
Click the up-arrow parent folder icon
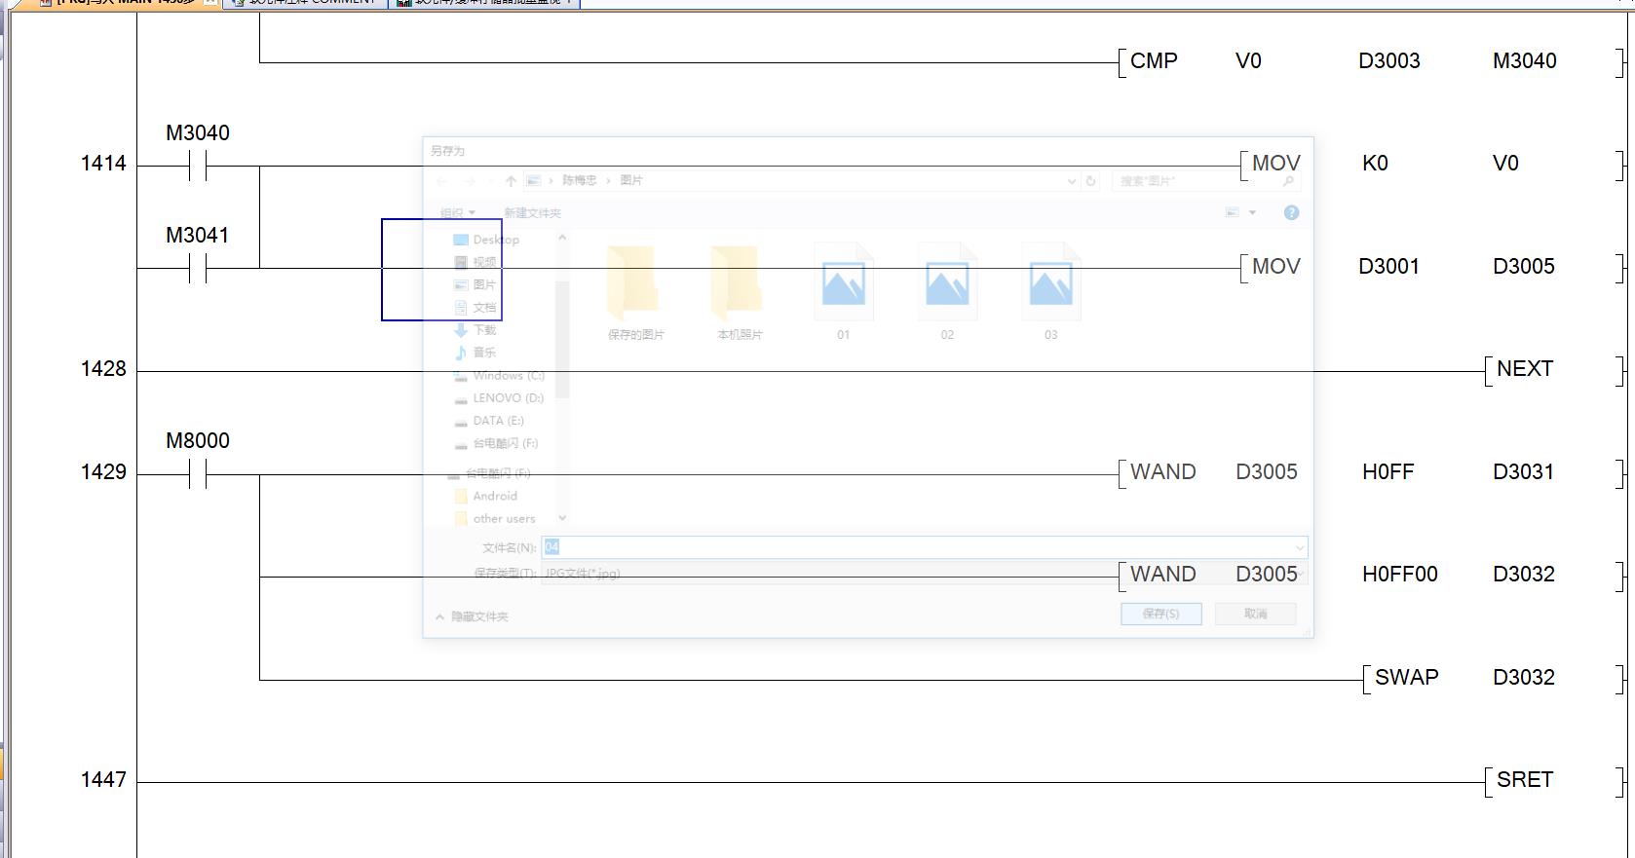pos(511,181)
